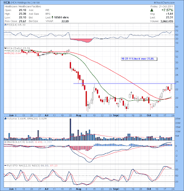184x191 pixels.
Task: Click the blue horizontal resistance line
Action: [125, 84]
